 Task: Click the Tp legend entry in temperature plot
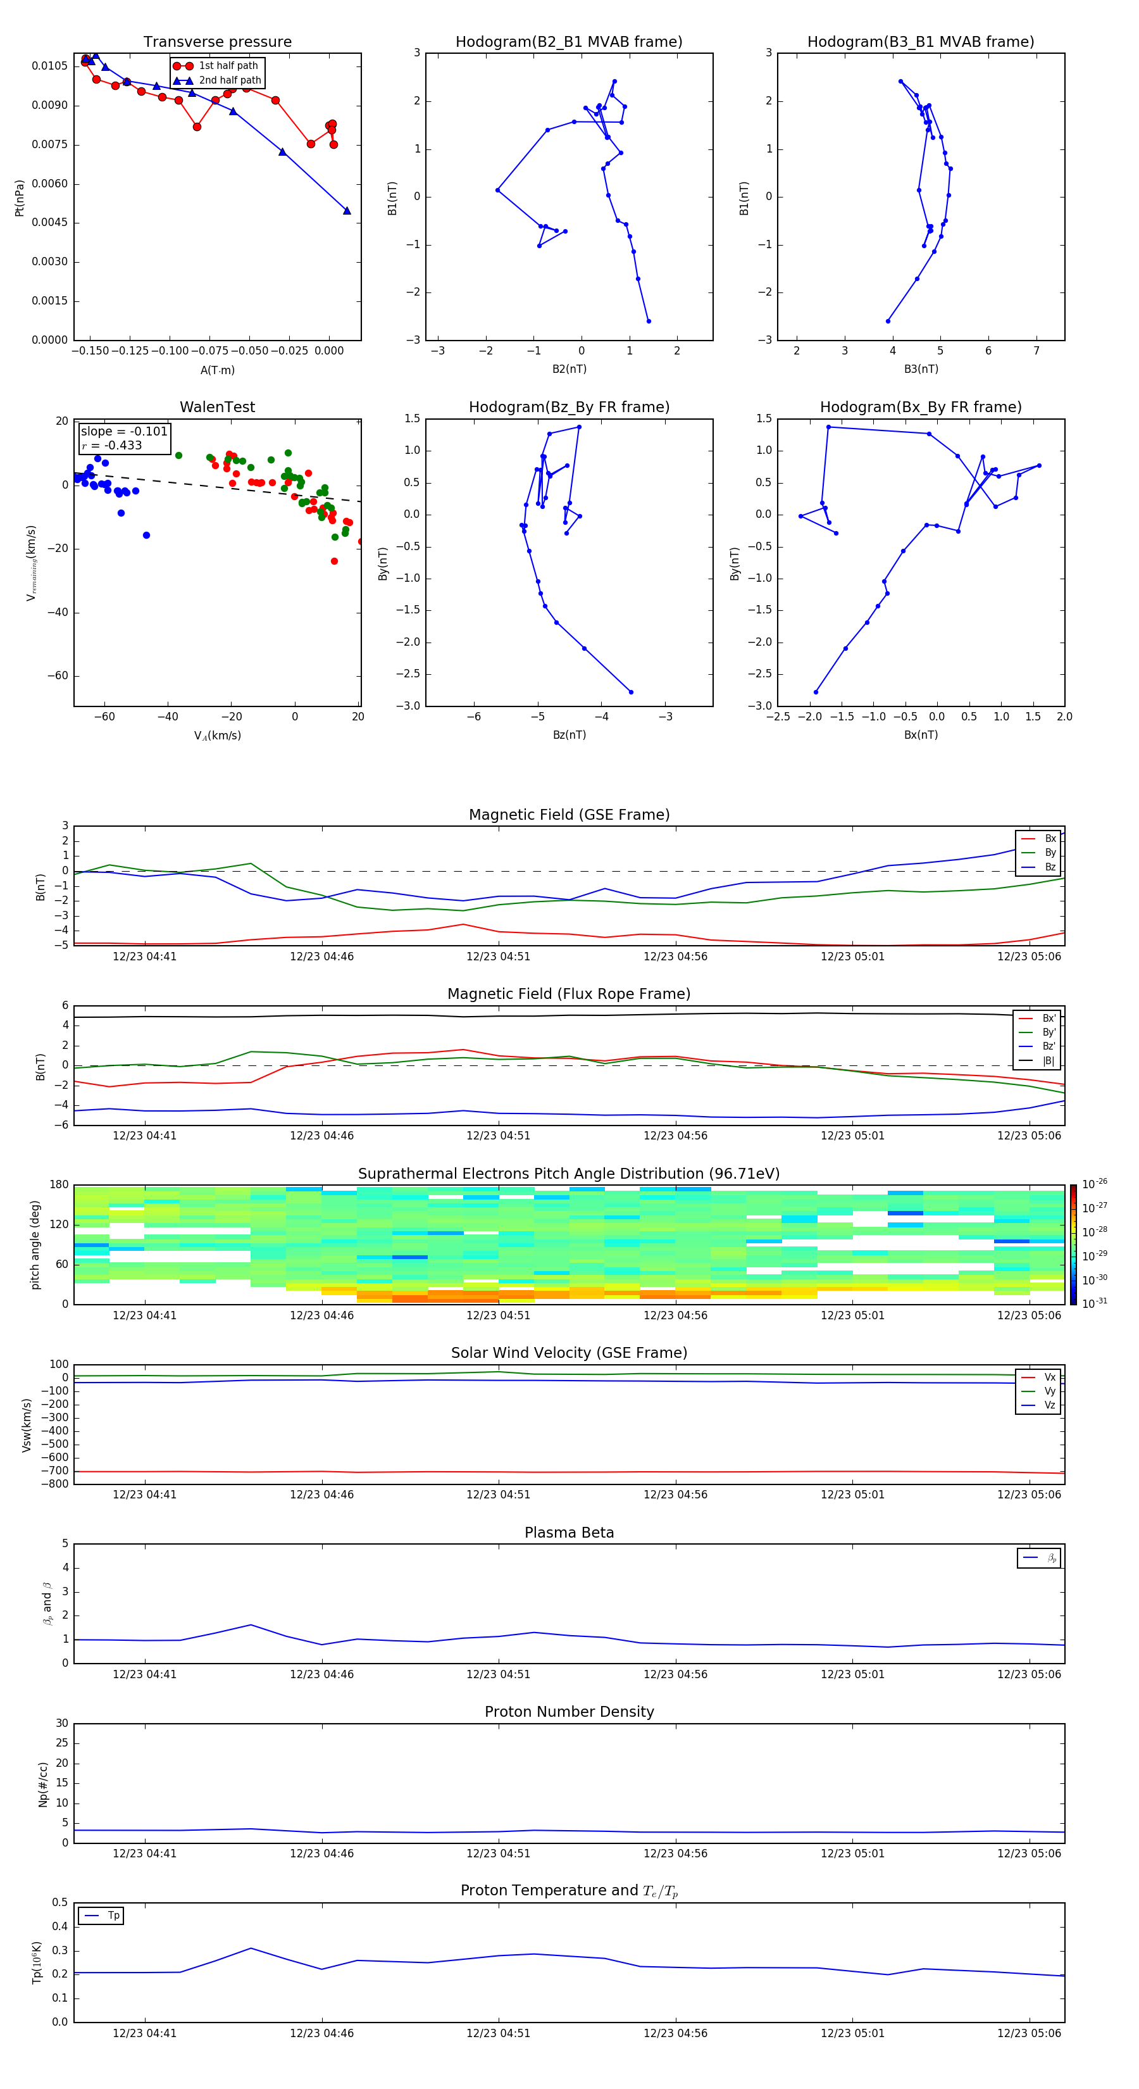tap(101, 1916)
